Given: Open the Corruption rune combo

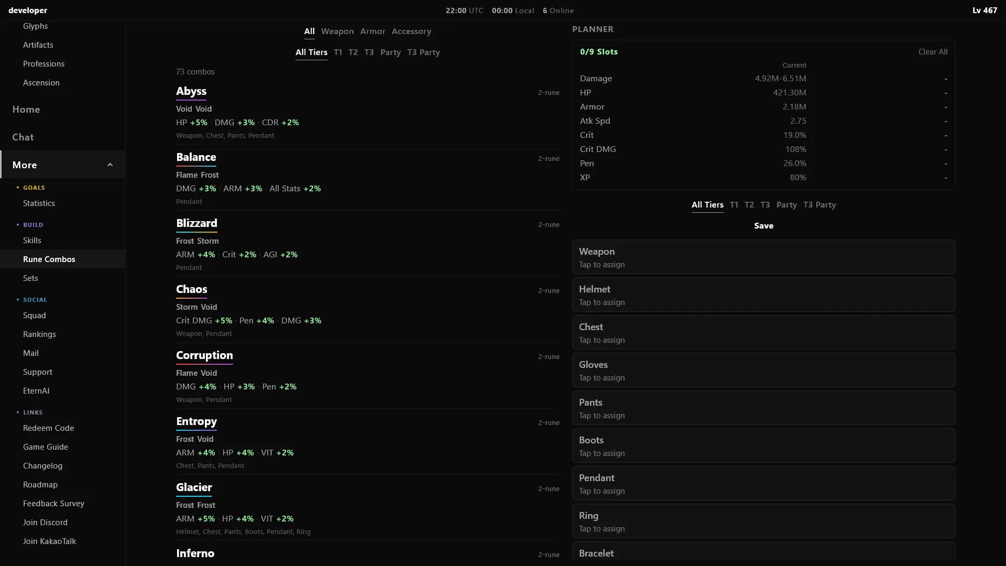Looking at the screenshot, I should click(x=204, y=355).
